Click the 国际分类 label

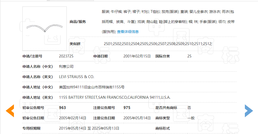pyautogui.click(x=163, y=56)
